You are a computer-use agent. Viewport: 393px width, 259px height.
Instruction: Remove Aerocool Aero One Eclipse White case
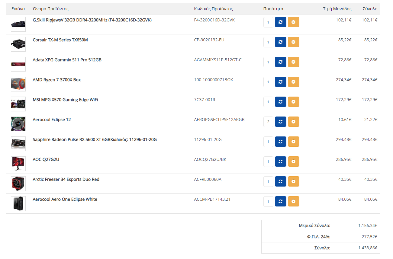point(294,201)
